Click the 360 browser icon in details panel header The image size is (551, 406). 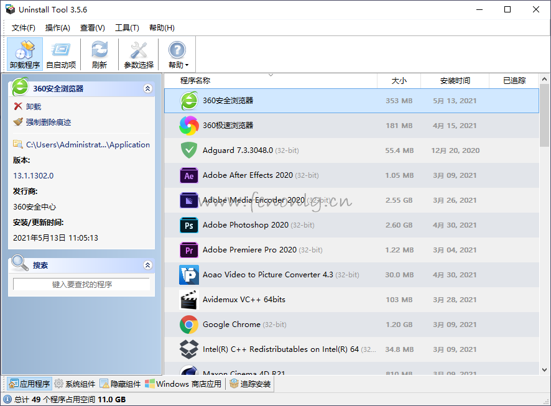tap(20, 86)
